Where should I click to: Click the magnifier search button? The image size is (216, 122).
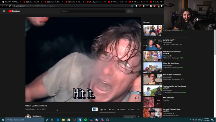(x=129, y=11)
